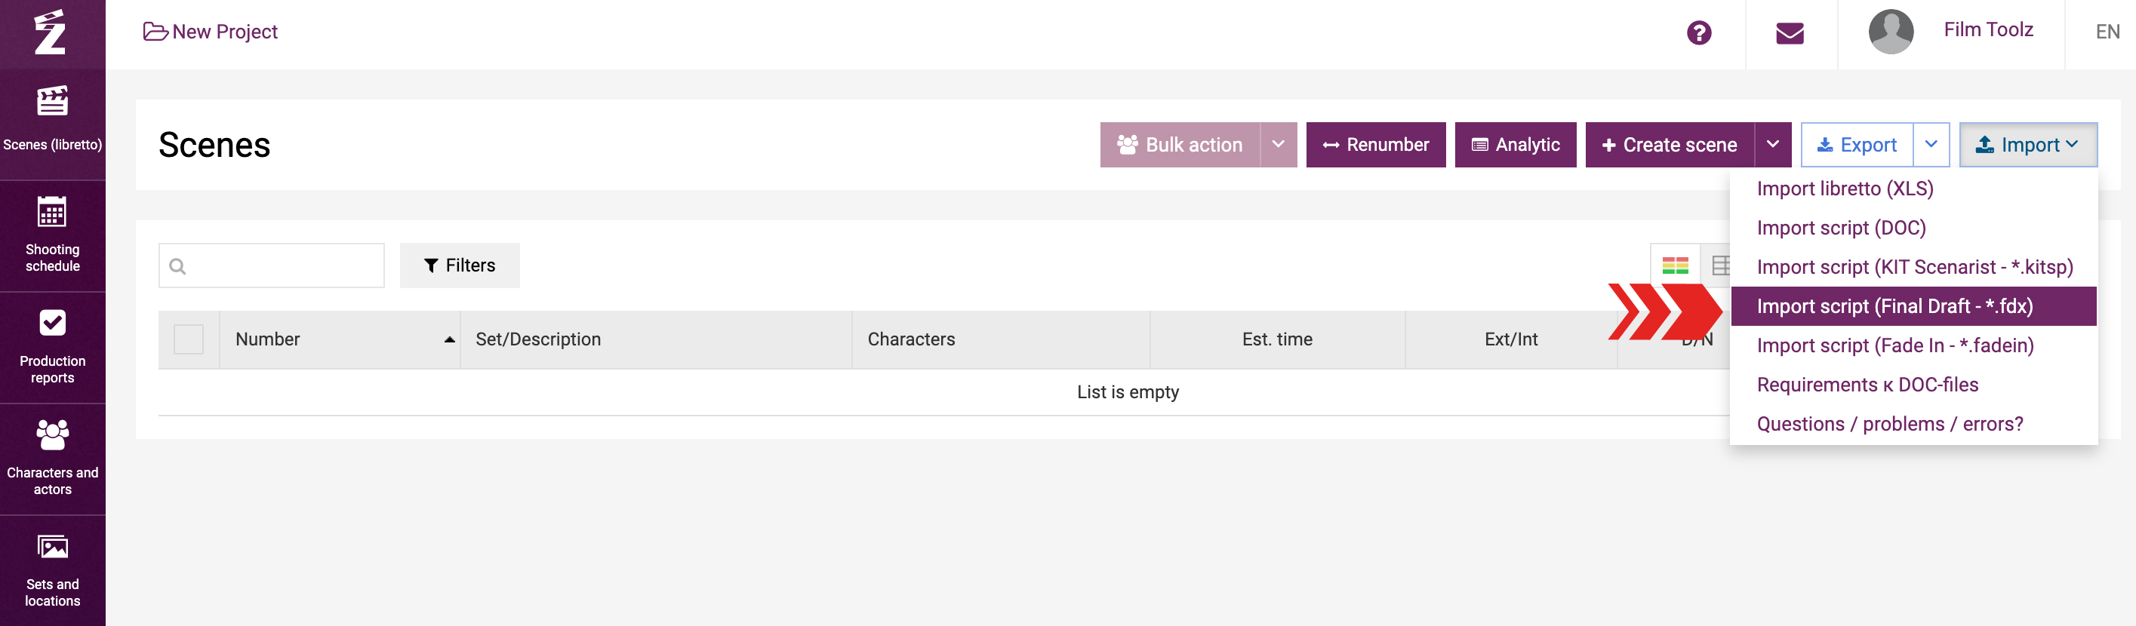The image size is (2136, 626).
Task: Click the scenes search input field
Action: (x=271, y=265)
